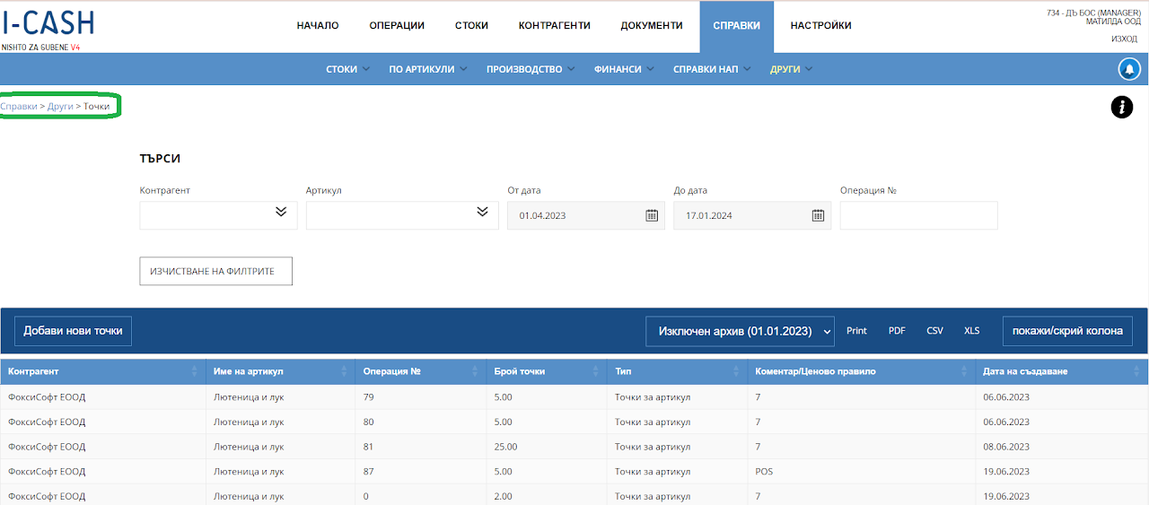Click the 25.00 points cell

click(x=548, y=447)
